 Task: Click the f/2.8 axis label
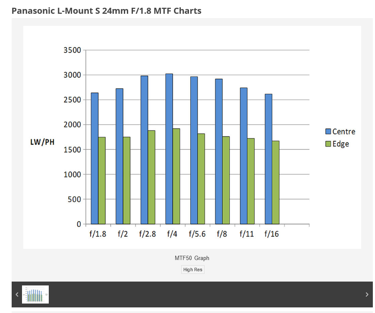148,234
